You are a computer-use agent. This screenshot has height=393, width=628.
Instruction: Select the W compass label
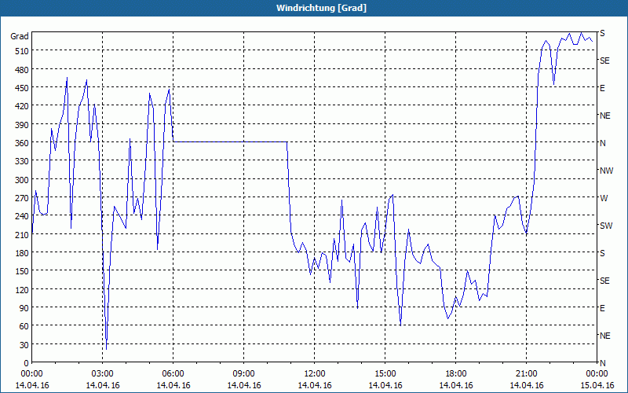tap(604, 198)
